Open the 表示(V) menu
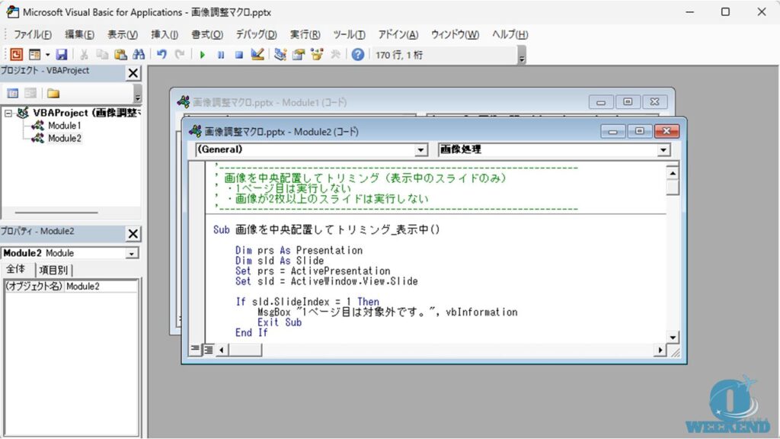Viewport: 780px width, 439px height. [123, 34]
